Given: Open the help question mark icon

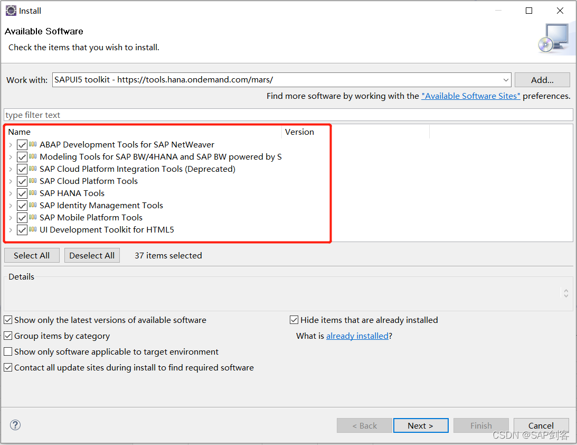Looking at the screenshot, I should (x=15, y=425).
